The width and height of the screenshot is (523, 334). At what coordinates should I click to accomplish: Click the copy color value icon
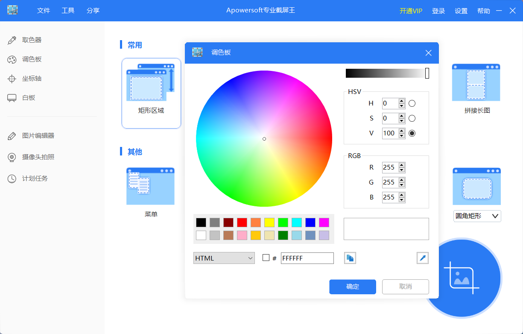(350, 258)
